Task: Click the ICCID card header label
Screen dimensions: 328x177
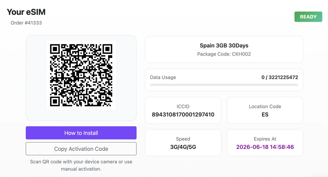Action: [183, 106]
